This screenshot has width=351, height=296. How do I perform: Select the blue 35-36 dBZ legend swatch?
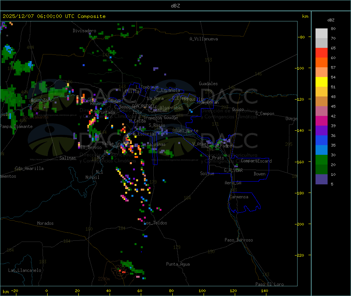321,140
